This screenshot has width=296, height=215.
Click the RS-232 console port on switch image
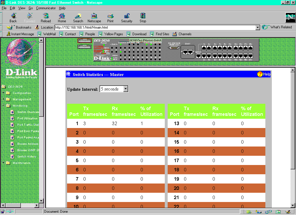click(x=174, y=47)
